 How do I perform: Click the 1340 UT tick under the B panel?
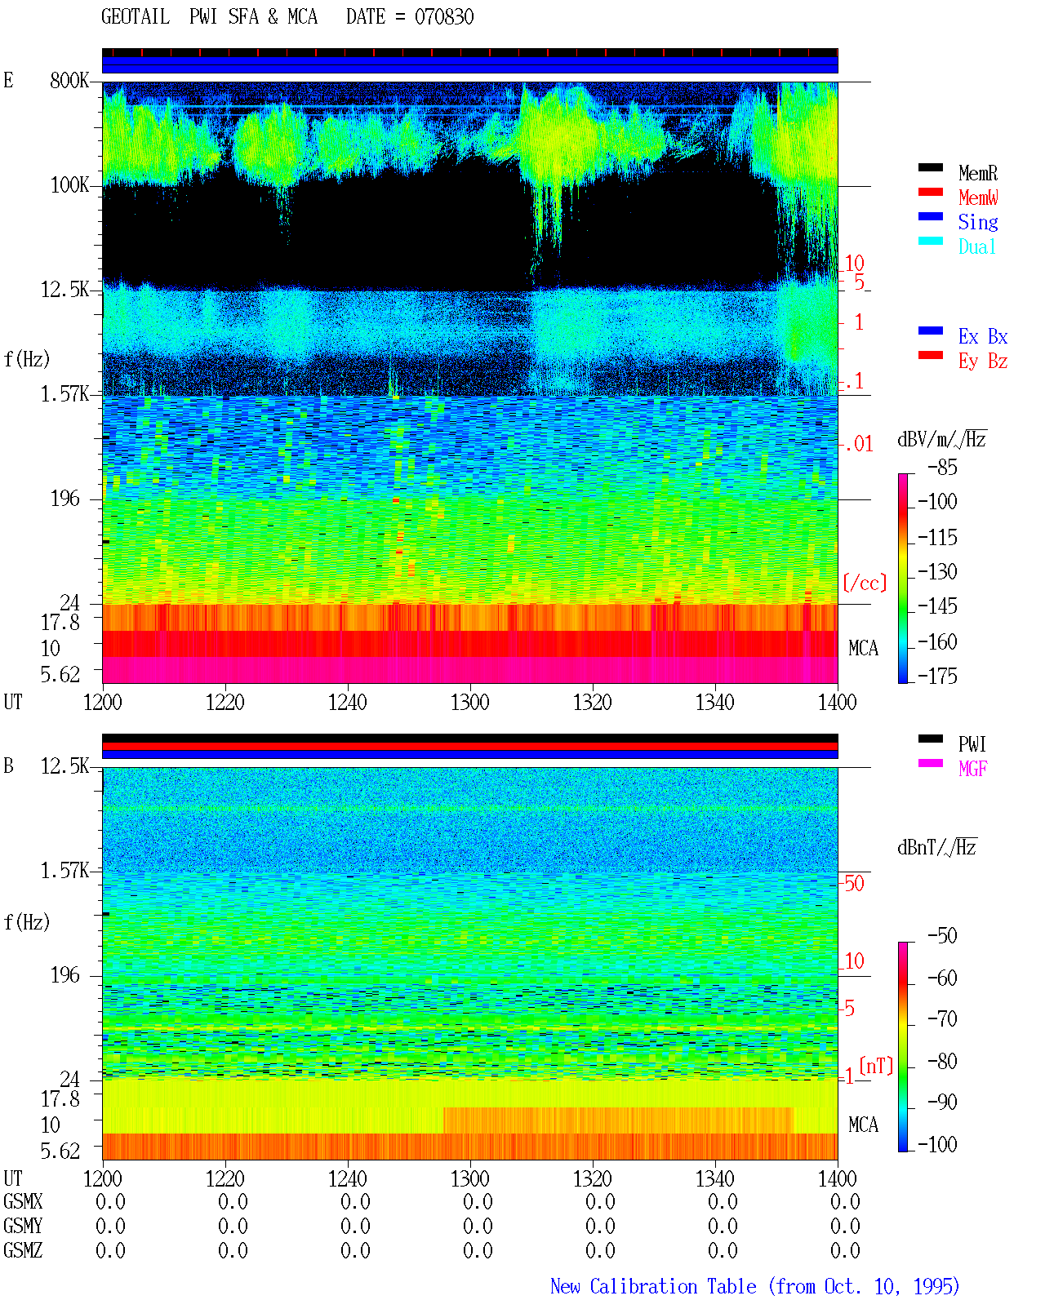click(715, 1178)
